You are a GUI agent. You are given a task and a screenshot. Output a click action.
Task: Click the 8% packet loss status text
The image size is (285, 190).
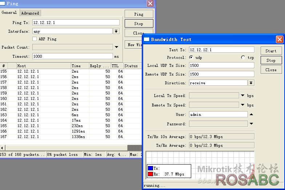point(63,155)
